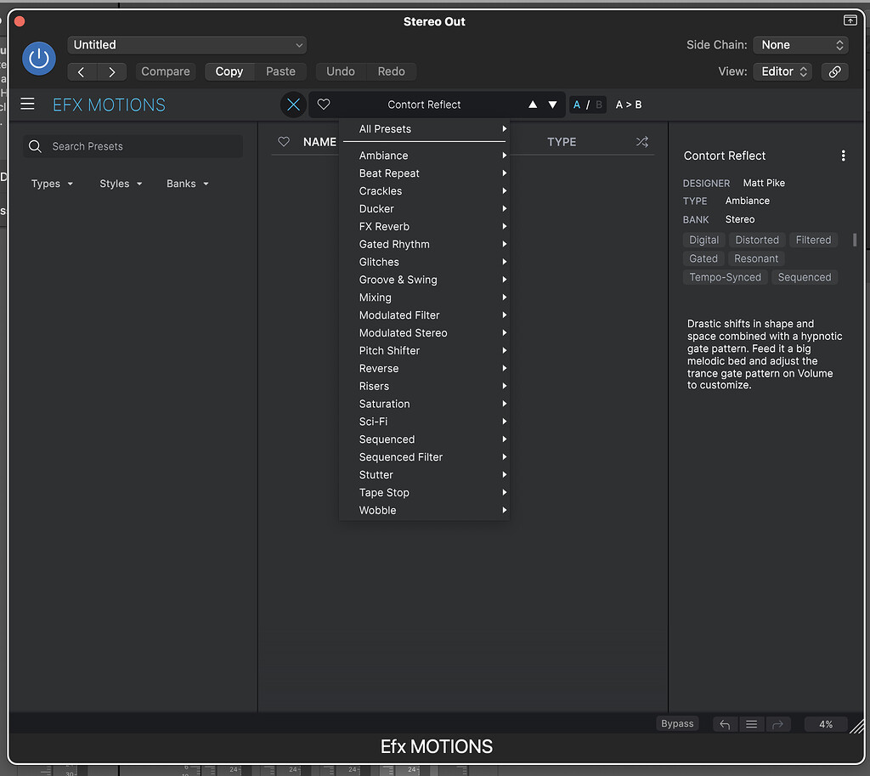The width and height of the screenshot is (870, 776).
Task: Sort presets by the NAME column
Action: (319, 142)
